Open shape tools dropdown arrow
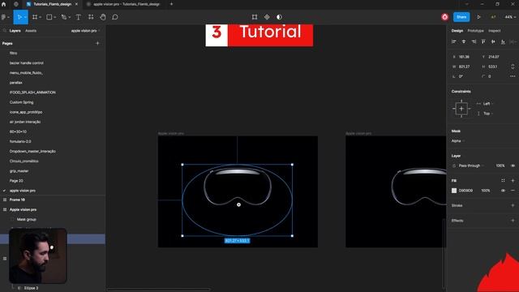The height and width of the screenshot is (292, 519). click(x=55, y=17)
